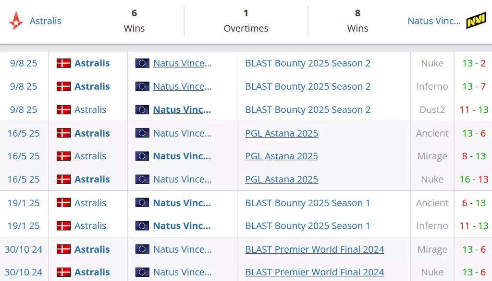Open BLAST Premier World Final 2024 in the Mirage row

tap(314, 249)
